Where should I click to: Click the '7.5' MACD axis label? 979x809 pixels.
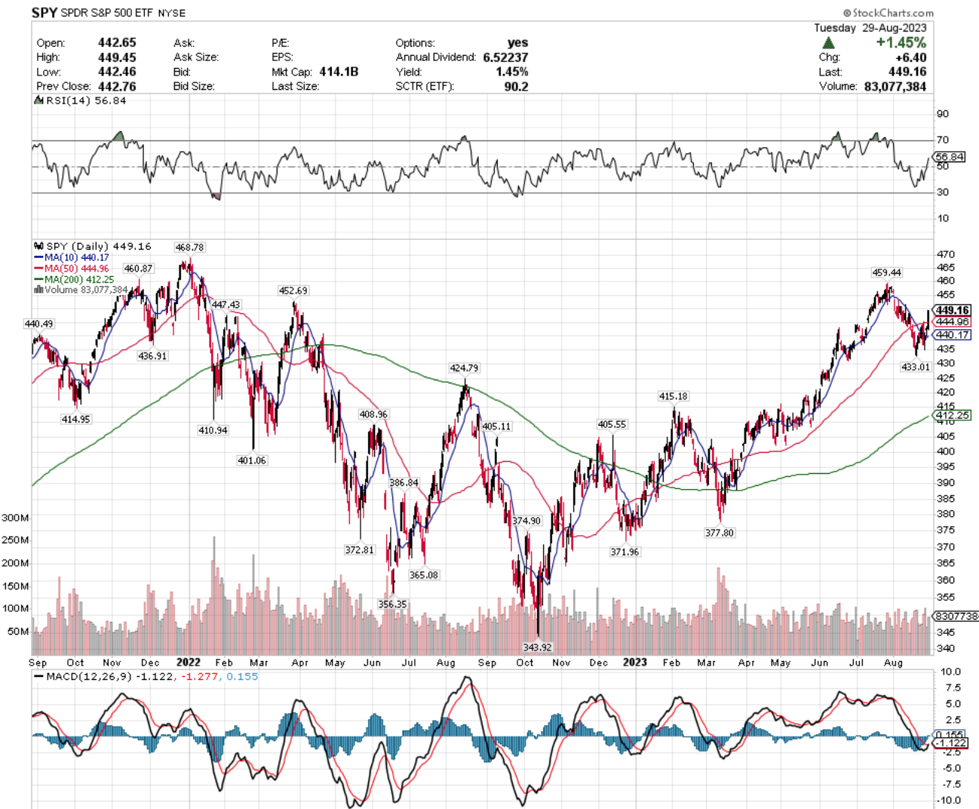[x=953, y=688]
